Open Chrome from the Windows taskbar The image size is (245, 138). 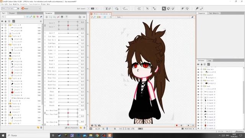[97, 135]
